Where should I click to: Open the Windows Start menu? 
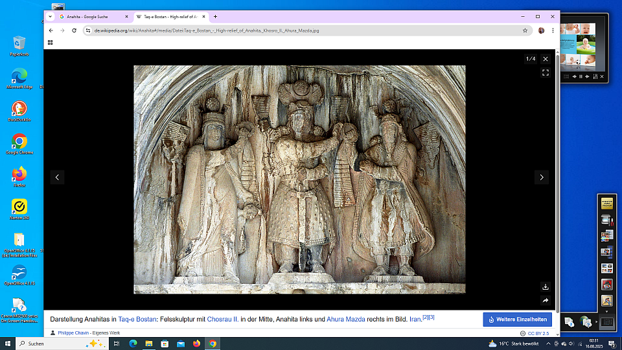[8, 344]
